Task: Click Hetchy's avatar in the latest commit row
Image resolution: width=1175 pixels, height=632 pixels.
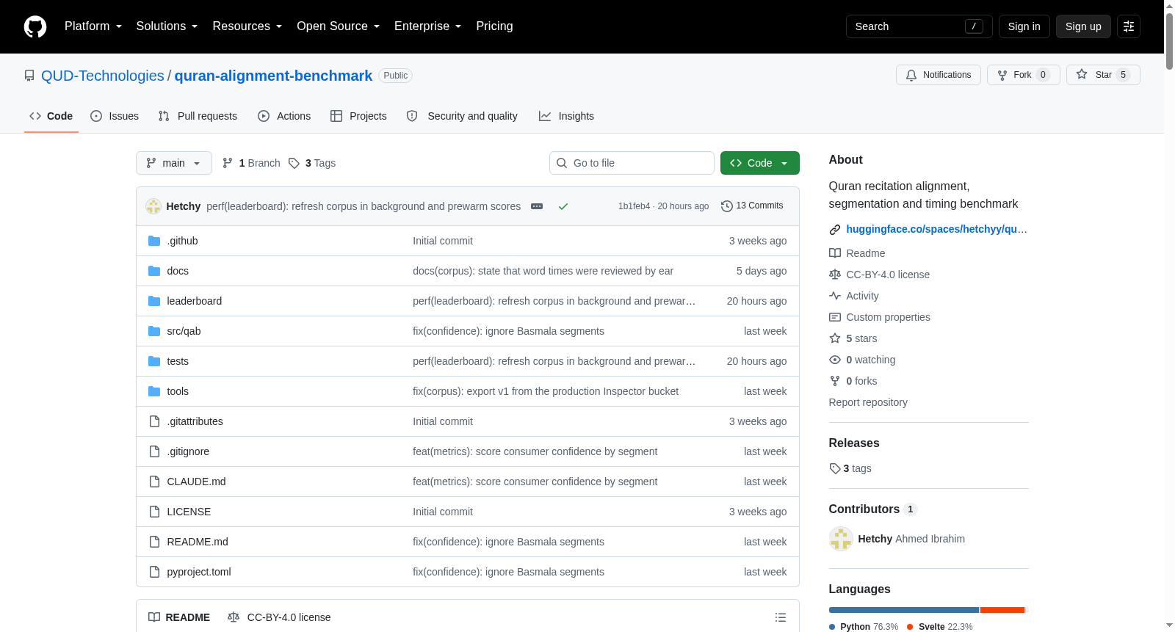Action: tap(153, 206)
